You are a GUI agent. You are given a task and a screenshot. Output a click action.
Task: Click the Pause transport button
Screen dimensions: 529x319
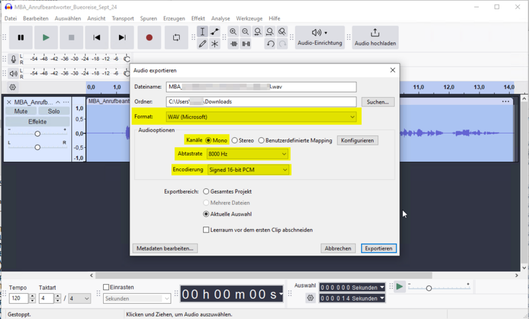21,38
